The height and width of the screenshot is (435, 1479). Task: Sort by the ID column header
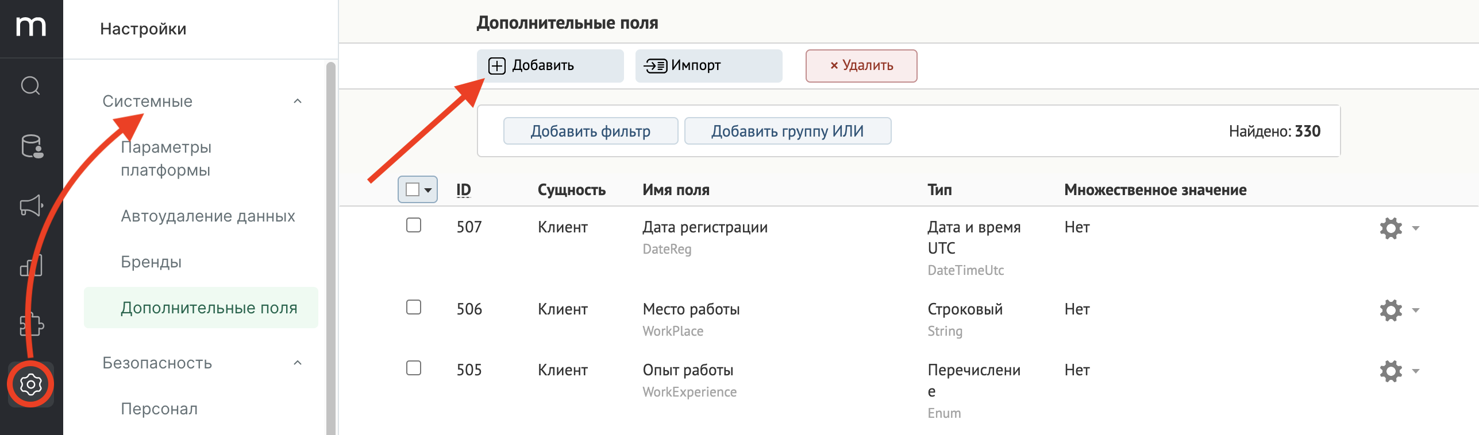tap(464, 190)
